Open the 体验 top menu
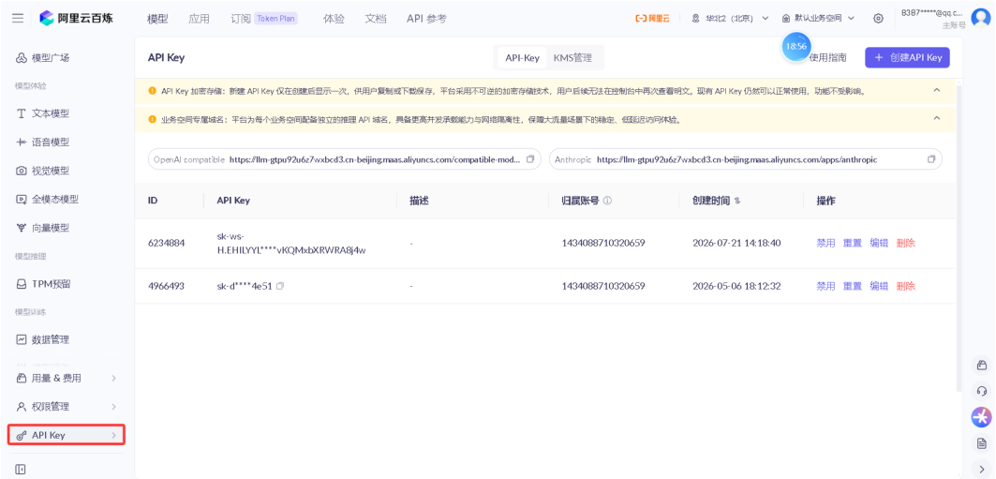This screenshot has width=996, height=479. tap(334, 19)
